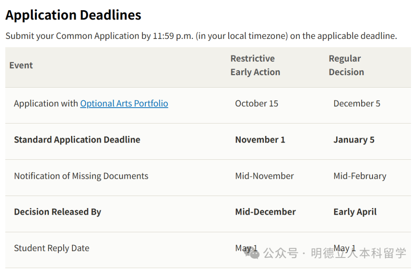
Task: Select the Mid-December cell
Action: pyautogui.click(x=266, y=212)
